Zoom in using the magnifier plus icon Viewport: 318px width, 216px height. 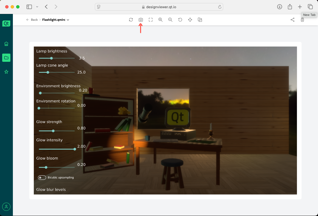click(x=161, y=20)
